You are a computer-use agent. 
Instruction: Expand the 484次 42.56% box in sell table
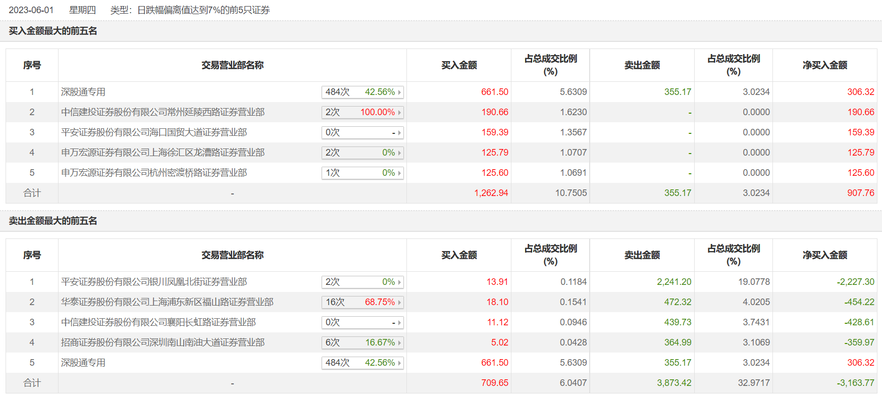[x=362, y=363]
